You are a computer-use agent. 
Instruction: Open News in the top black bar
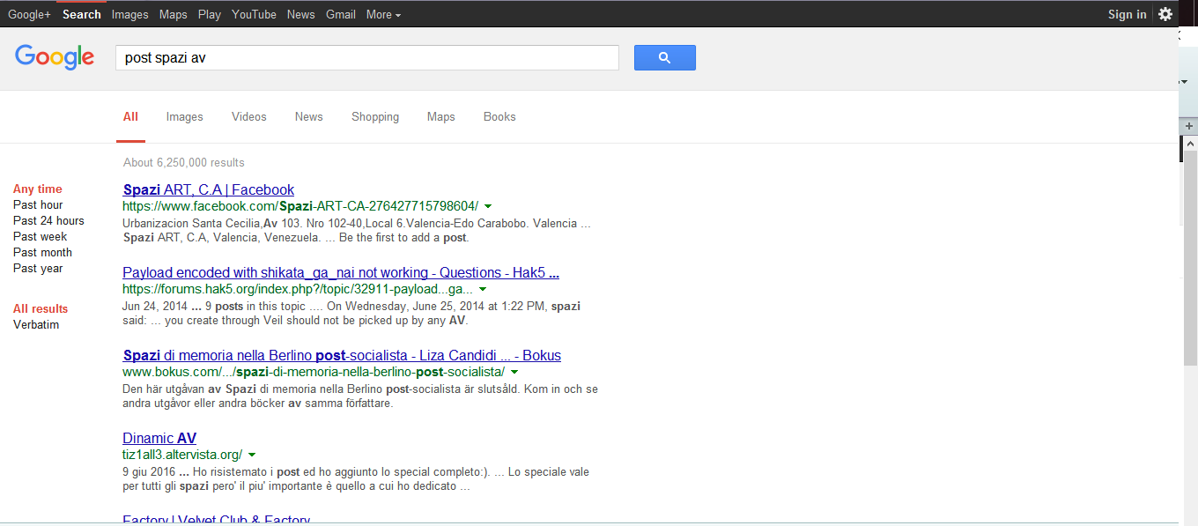(x=301, y=14)
